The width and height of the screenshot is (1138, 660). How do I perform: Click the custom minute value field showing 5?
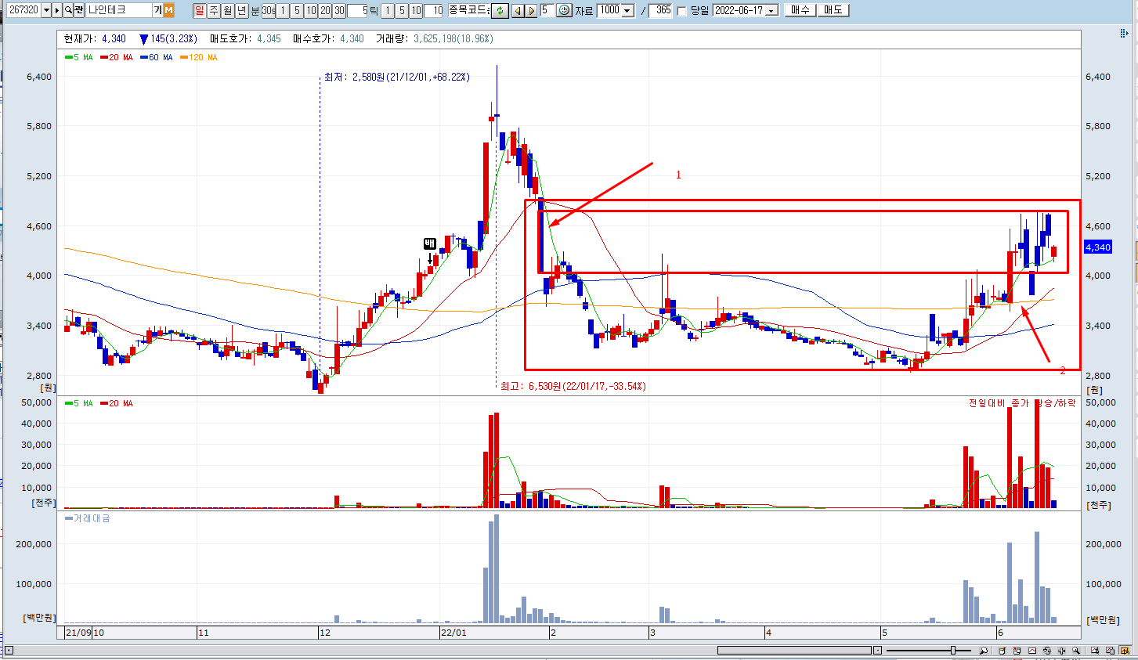coord(357,10)
